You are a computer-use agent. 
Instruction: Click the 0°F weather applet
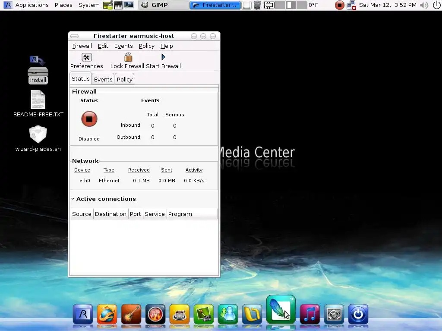pos(313,5)
